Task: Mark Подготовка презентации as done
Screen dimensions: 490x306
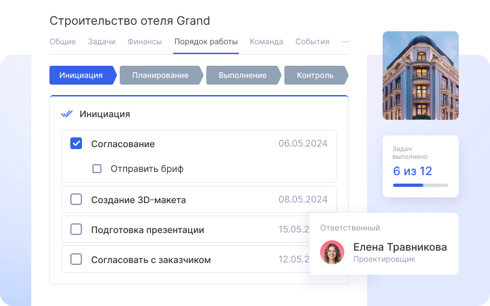Action: (76, 229)
